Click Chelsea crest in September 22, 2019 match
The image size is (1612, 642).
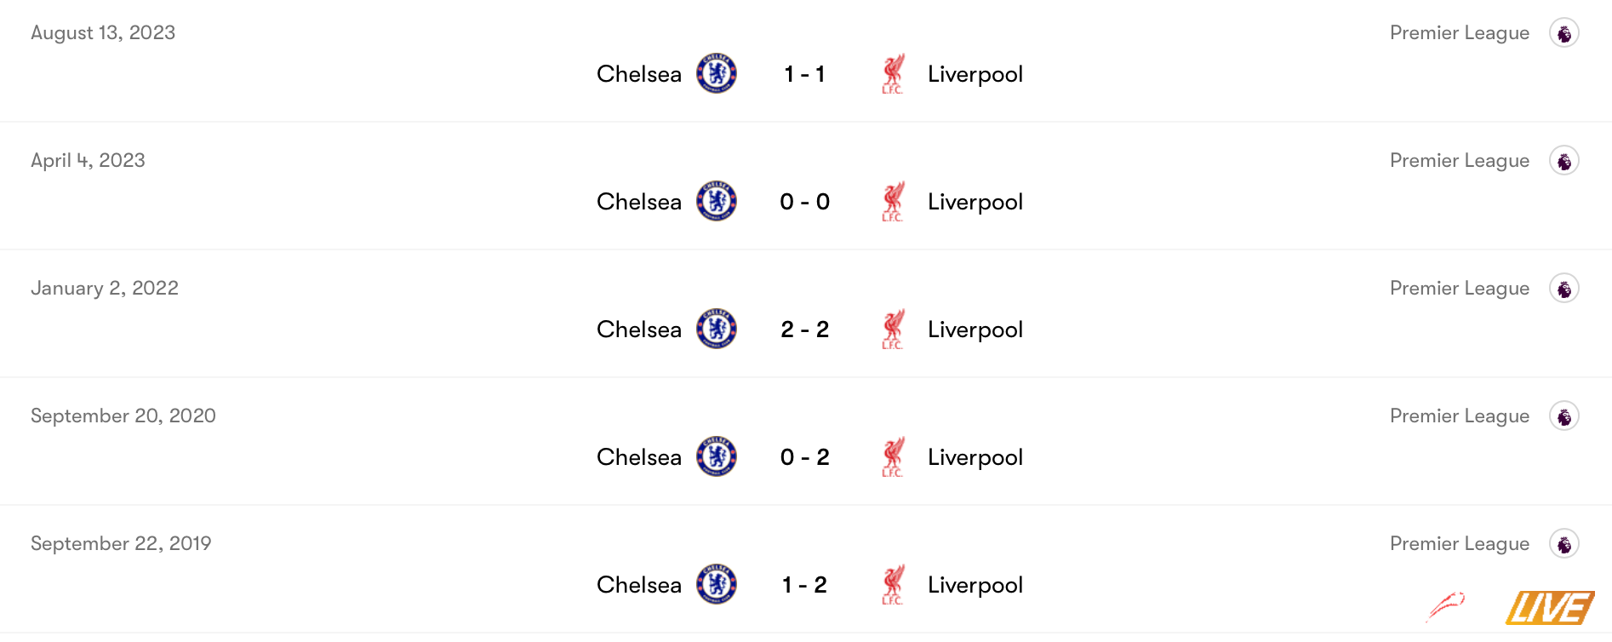[x=717, y=584]
